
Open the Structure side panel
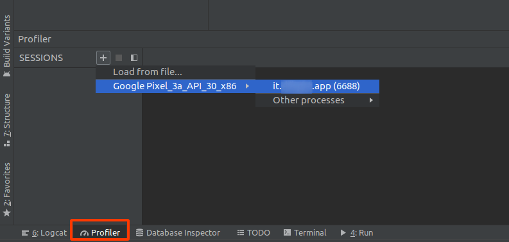[x=6, y=120]
